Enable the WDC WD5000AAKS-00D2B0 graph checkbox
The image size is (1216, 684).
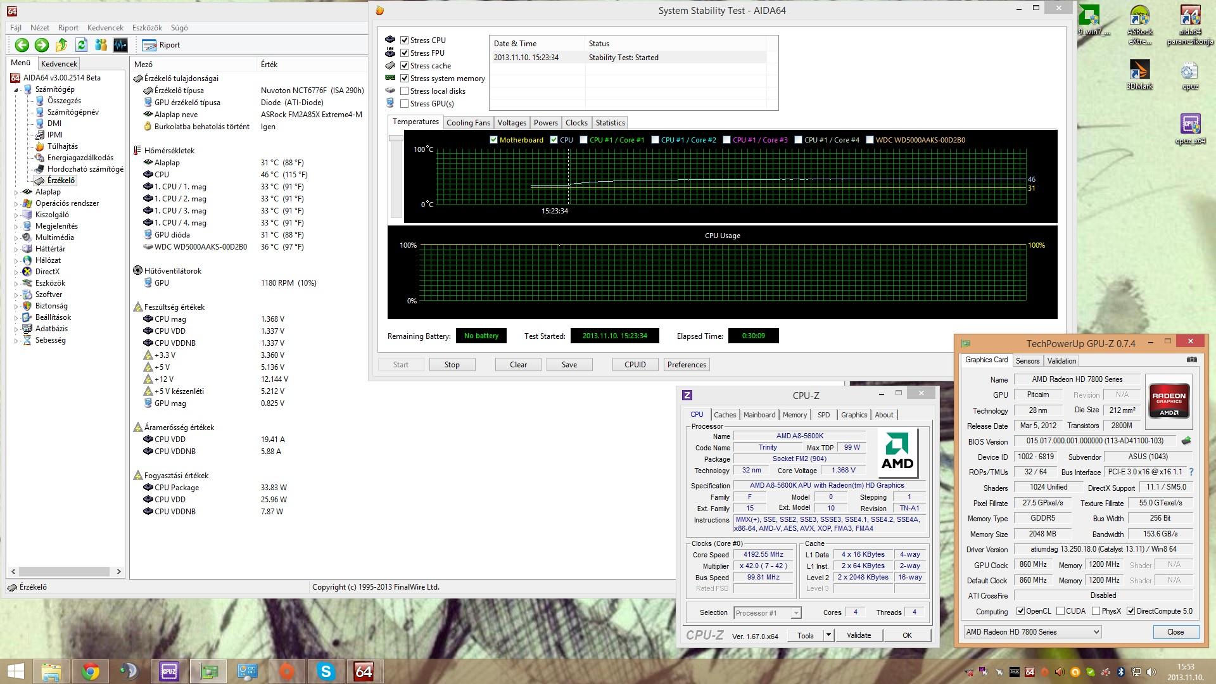(870, 140)
